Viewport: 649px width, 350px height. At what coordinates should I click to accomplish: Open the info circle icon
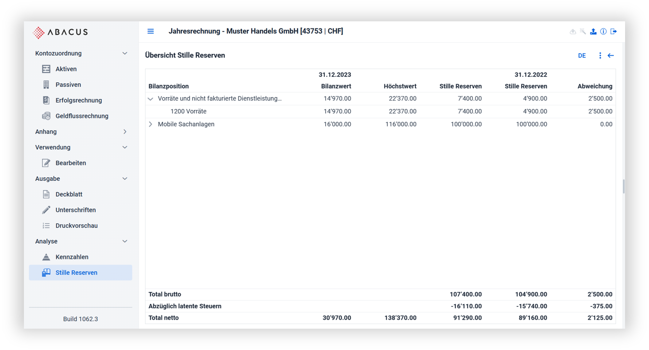pyautogui.click(x=603, y=31)
